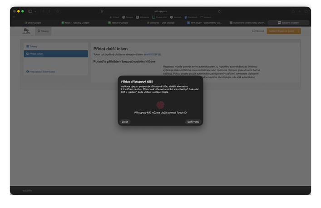
Task: Click the reload page icon in address bar
Action: coord(219,11)
